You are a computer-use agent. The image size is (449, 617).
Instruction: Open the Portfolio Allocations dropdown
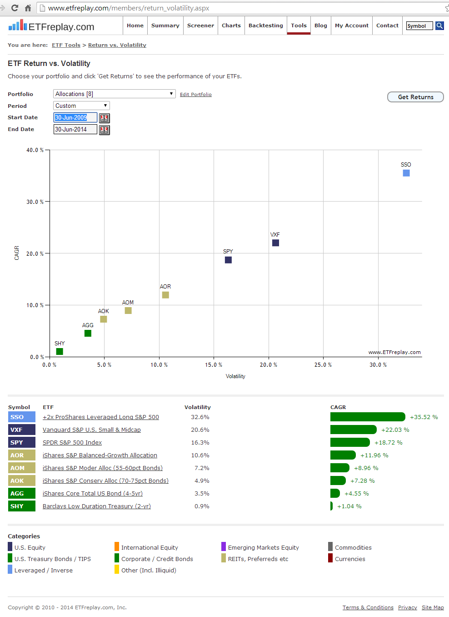coord(115,94)
